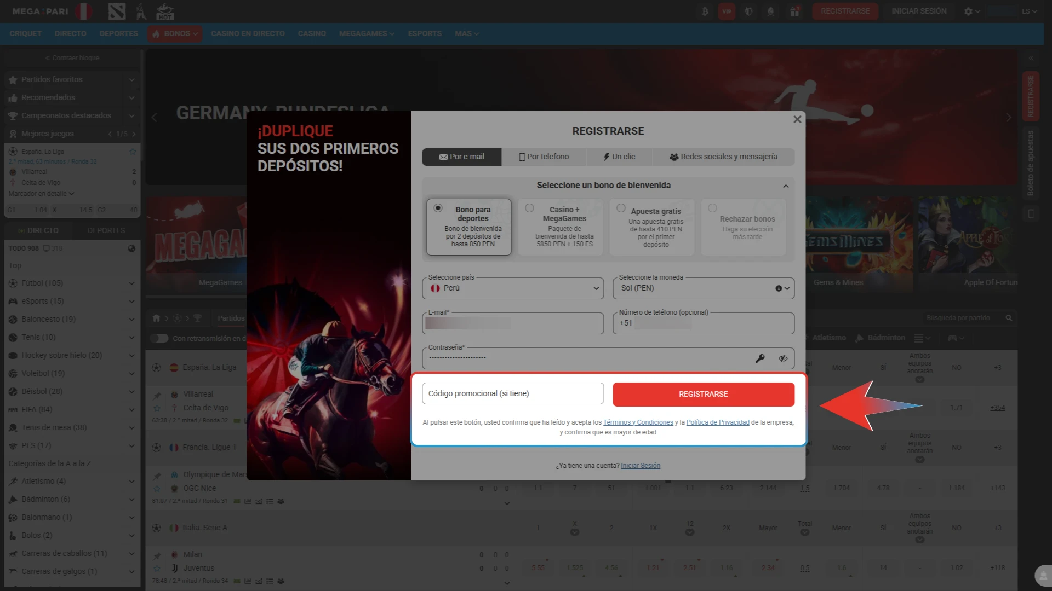Open the Política de Privacidad link

click(x=718, y=422)
